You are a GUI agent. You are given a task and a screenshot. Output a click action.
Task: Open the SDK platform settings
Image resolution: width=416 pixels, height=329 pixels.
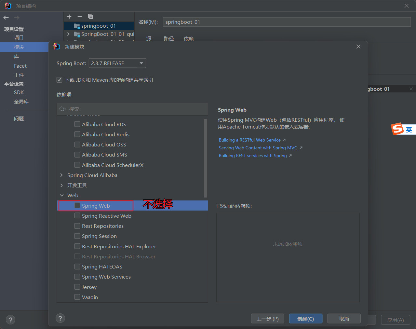19,92
